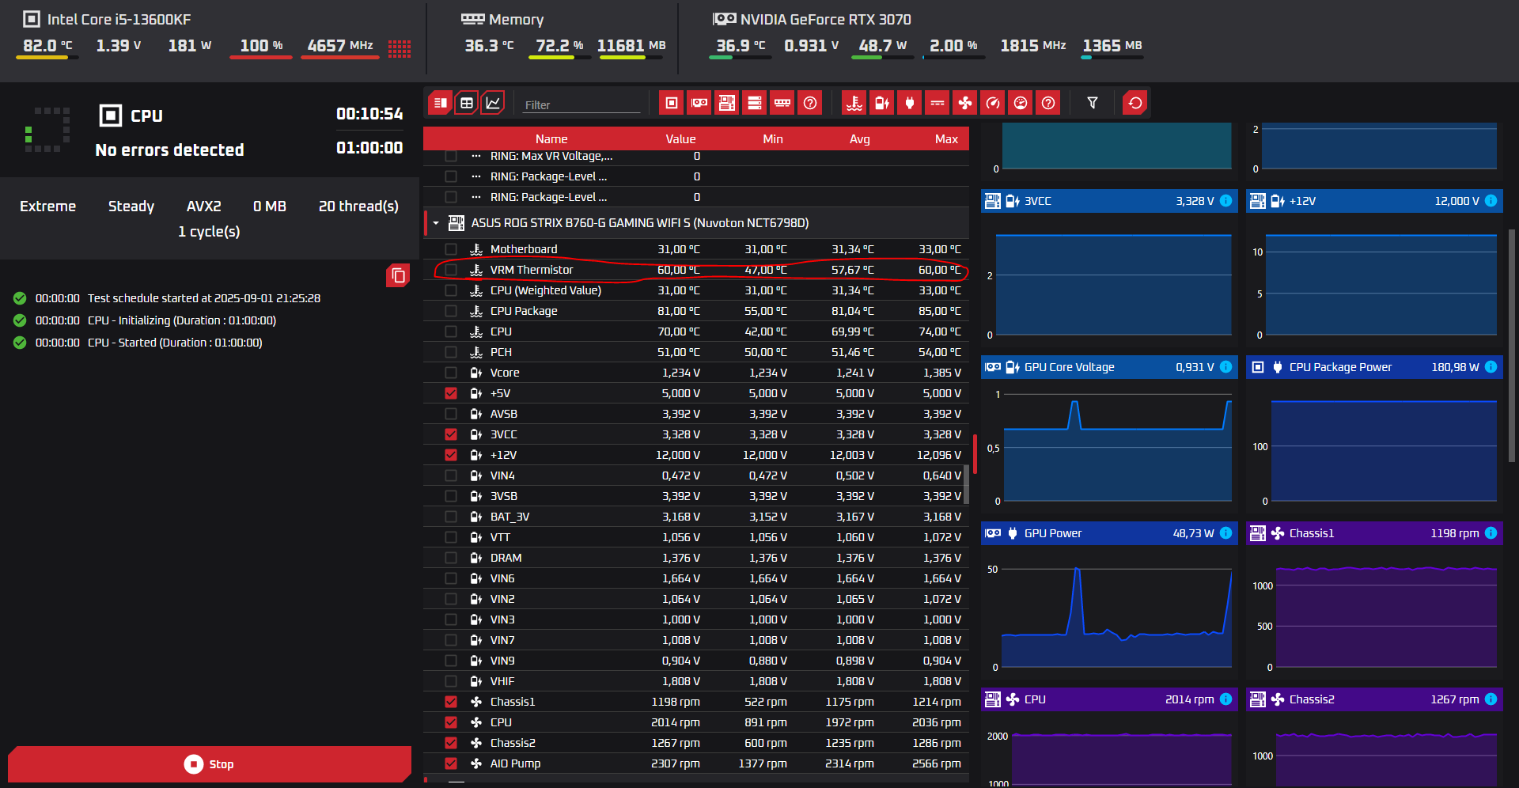Show info for the +12V graph

(1491, 201)
